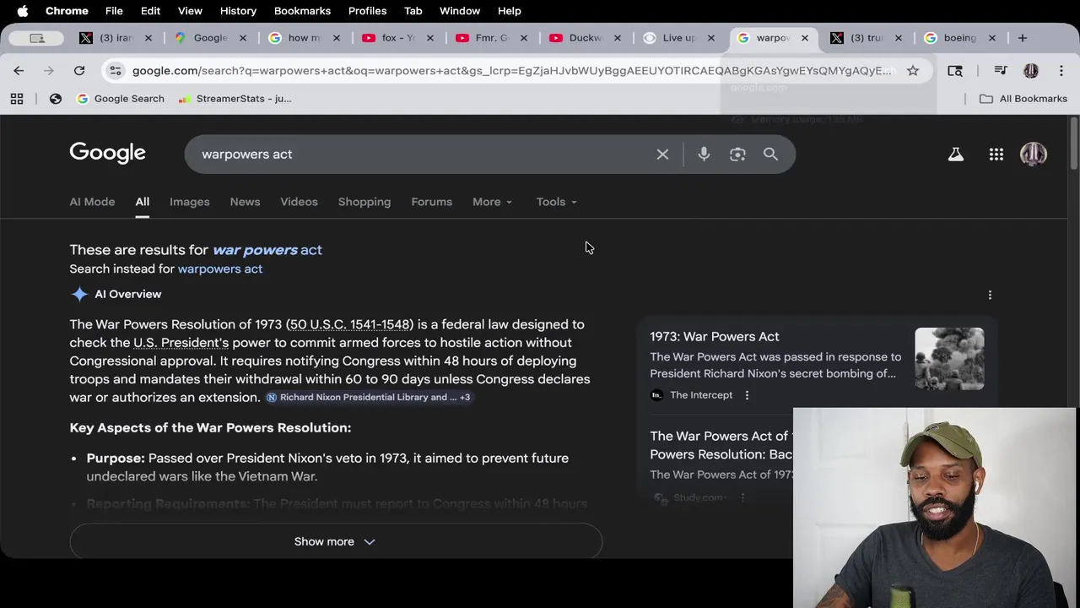This screenshot has width=1080, height=608.
Task: Reload the current page
Action: [79, 71]
